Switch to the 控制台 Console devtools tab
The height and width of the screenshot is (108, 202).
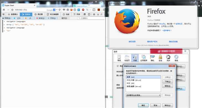pyautogui.click(x=26, y=14)
